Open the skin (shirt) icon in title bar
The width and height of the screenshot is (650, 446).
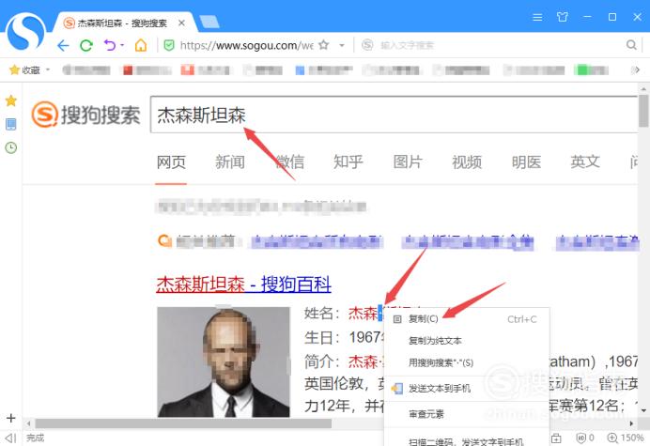[562, 17]
